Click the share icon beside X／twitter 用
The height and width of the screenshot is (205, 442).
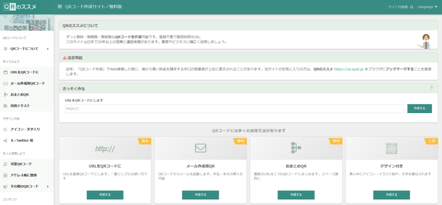[5, 141]
